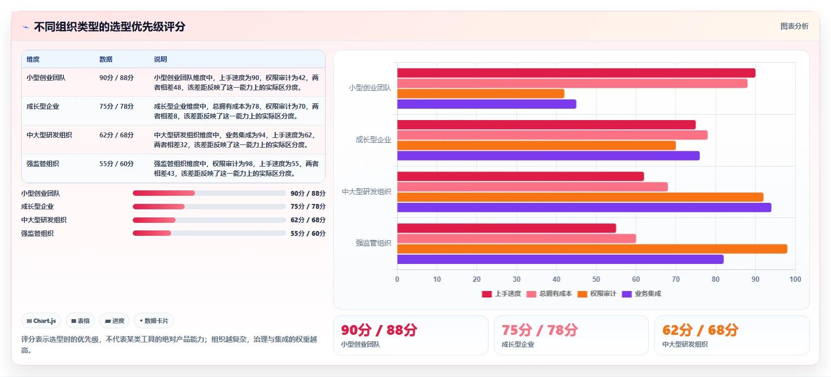Click the 小型创业团队 chart axis label
The height and width of the screenshot is (377, 831).
370,88
